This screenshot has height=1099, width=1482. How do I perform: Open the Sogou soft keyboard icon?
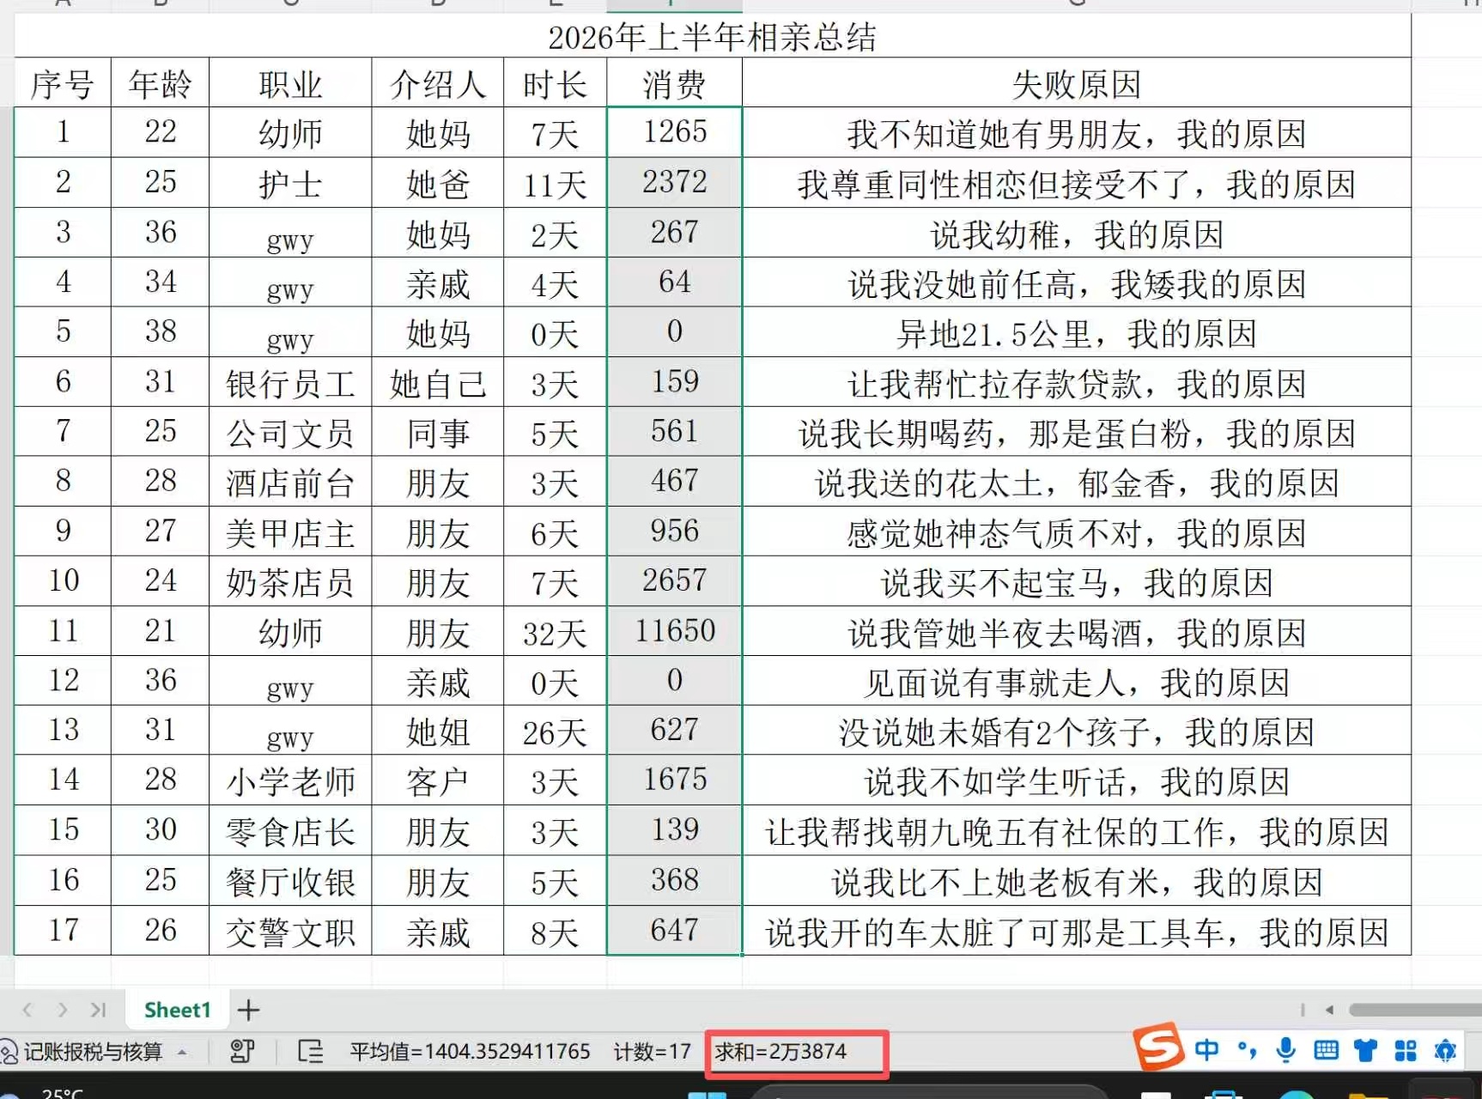[1326, 1049]
